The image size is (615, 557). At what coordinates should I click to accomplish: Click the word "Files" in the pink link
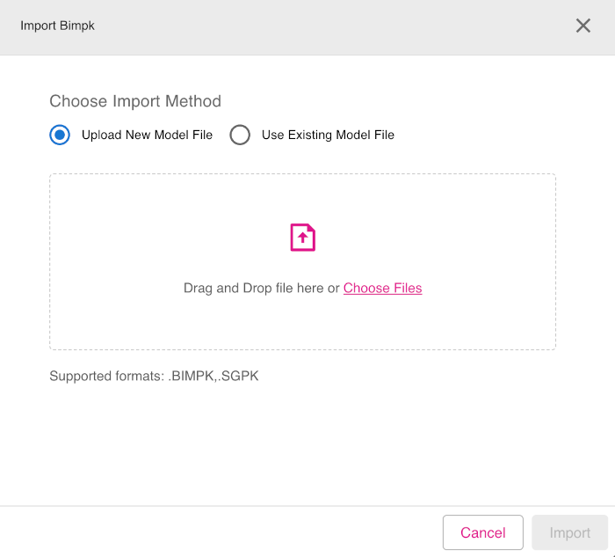tap(406, 288)
